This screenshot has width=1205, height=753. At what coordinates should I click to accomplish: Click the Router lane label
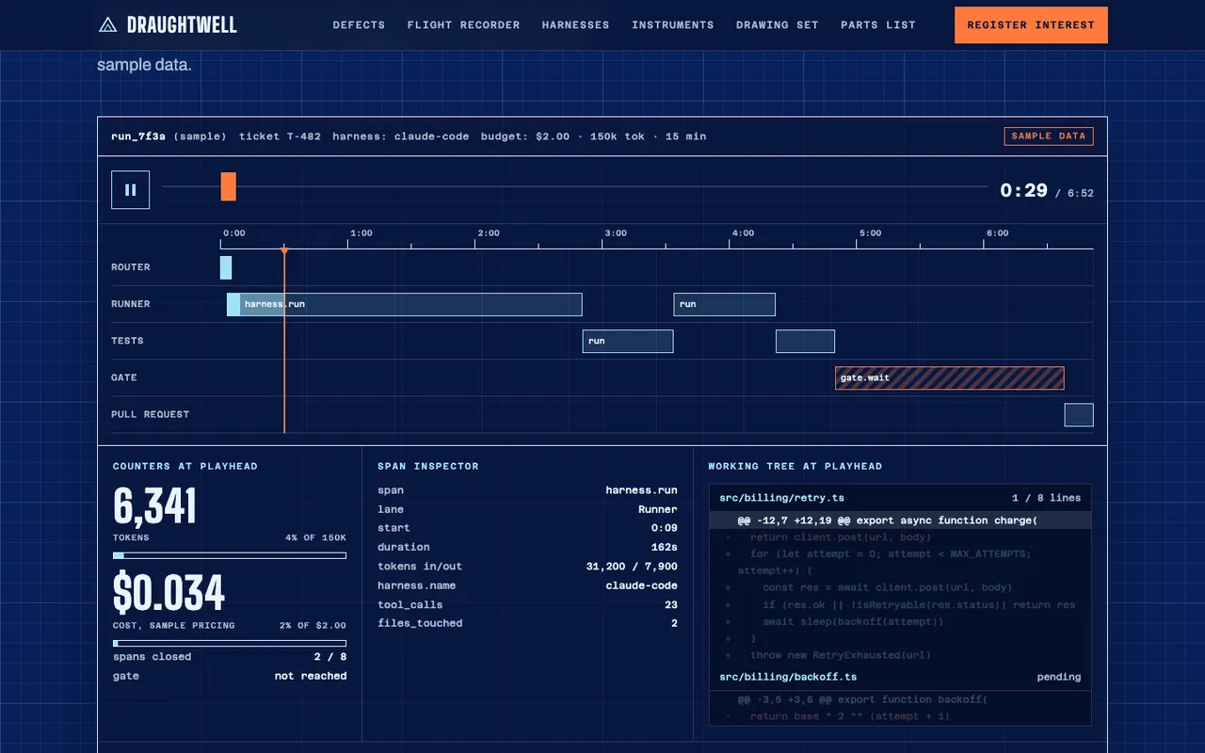tap(131, 267)
